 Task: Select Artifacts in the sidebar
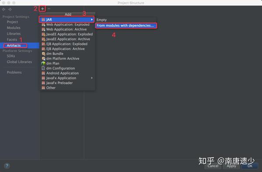[20, 45]
